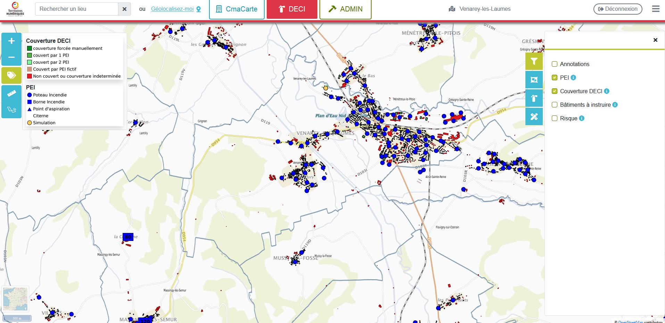
Task: Open the layer filter funnel icon
Action: pyautogui.click(x=534, y=62)
